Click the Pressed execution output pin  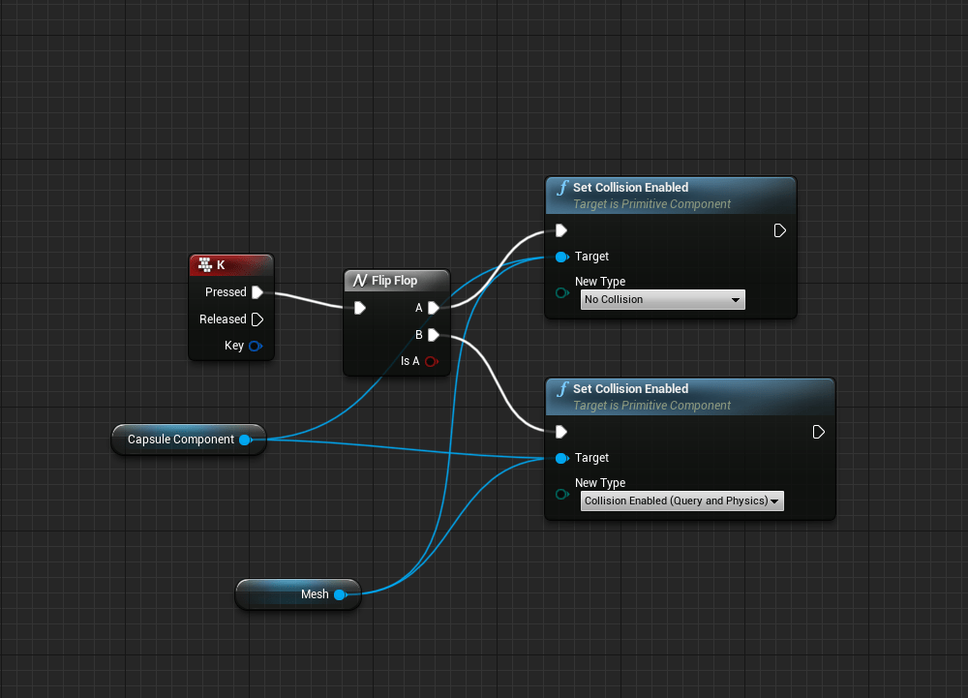(257, 292)
